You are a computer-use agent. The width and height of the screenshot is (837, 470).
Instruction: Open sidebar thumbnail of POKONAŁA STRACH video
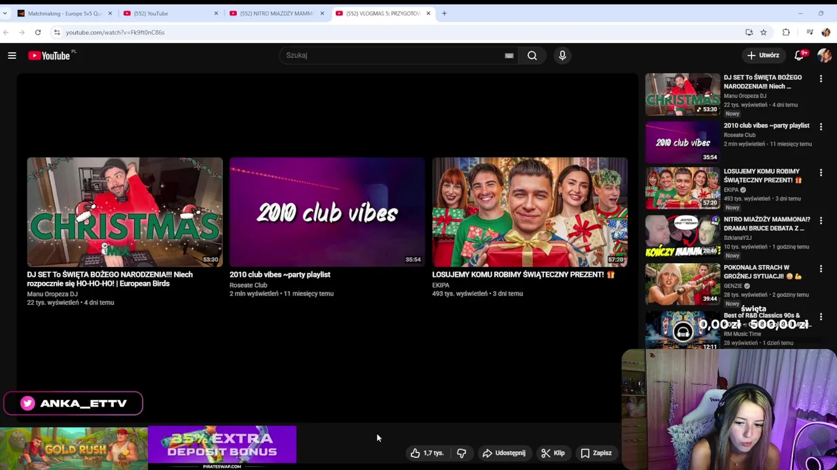pos(683,284)
